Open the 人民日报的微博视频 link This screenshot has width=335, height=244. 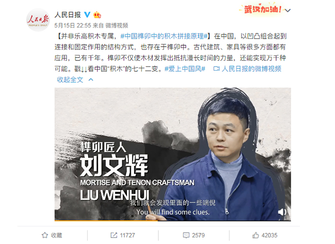point(251,69)
